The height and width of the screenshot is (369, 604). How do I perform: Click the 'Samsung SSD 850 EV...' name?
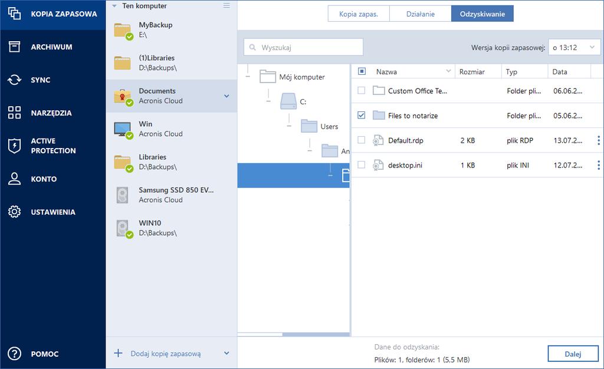point(176,190)
